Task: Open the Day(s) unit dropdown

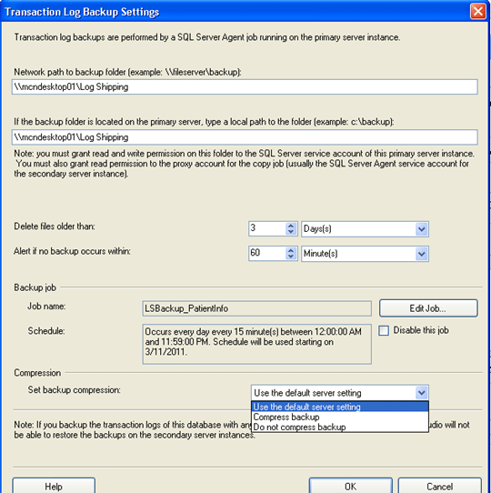Action: 421,229
